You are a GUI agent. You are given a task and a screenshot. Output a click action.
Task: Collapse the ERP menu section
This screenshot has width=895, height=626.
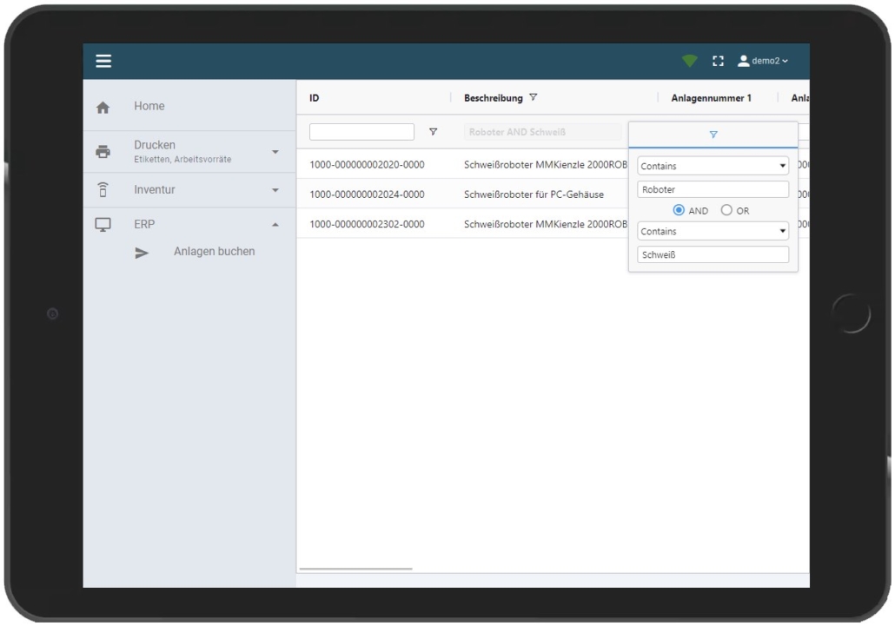tap(275, 225)
